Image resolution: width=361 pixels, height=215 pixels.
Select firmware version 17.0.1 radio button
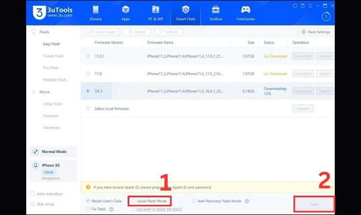tap(88, 56)
